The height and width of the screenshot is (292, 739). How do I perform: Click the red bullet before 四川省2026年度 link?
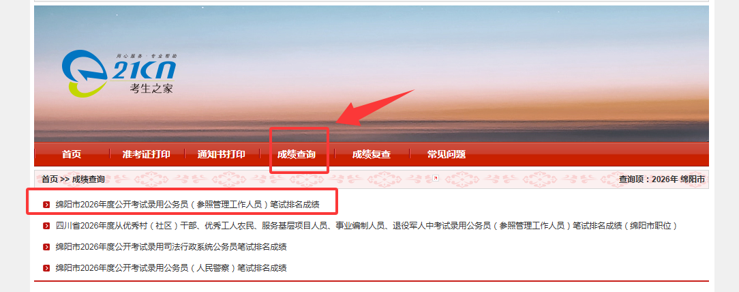(x=46, y=226)
